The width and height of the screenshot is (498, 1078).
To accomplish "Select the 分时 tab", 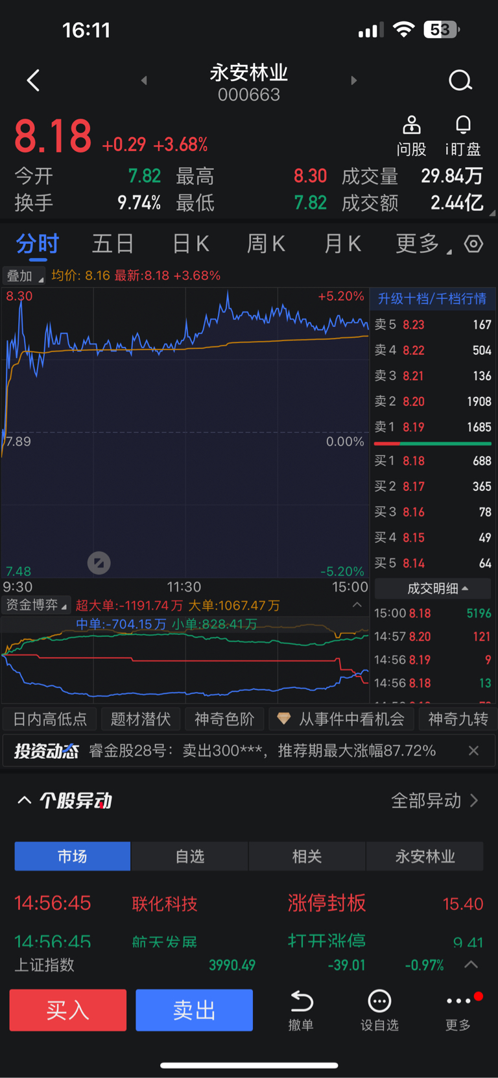I will (38, 244).
